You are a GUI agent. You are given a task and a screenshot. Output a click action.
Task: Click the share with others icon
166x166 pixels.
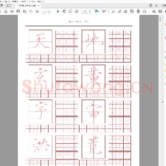tap(154, 11)
